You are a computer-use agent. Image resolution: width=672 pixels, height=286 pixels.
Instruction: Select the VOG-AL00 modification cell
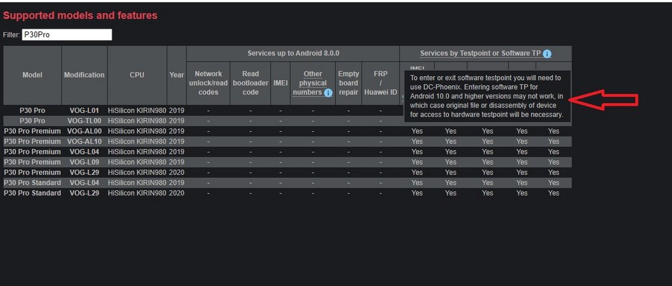coord(85,131)
